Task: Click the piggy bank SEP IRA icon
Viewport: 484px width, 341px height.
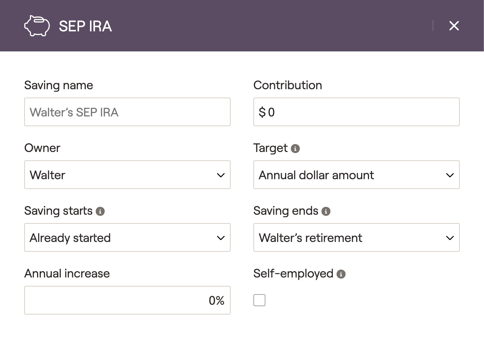Action: point(37,26)
